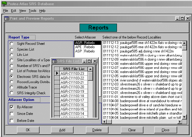The width and height of the screenshot is (192, 137).
Task: Click the Clear button
Action: [x=132, y=130]
